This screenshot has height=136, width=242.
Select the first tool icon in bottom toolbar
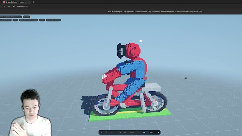[x=101, y=132]
